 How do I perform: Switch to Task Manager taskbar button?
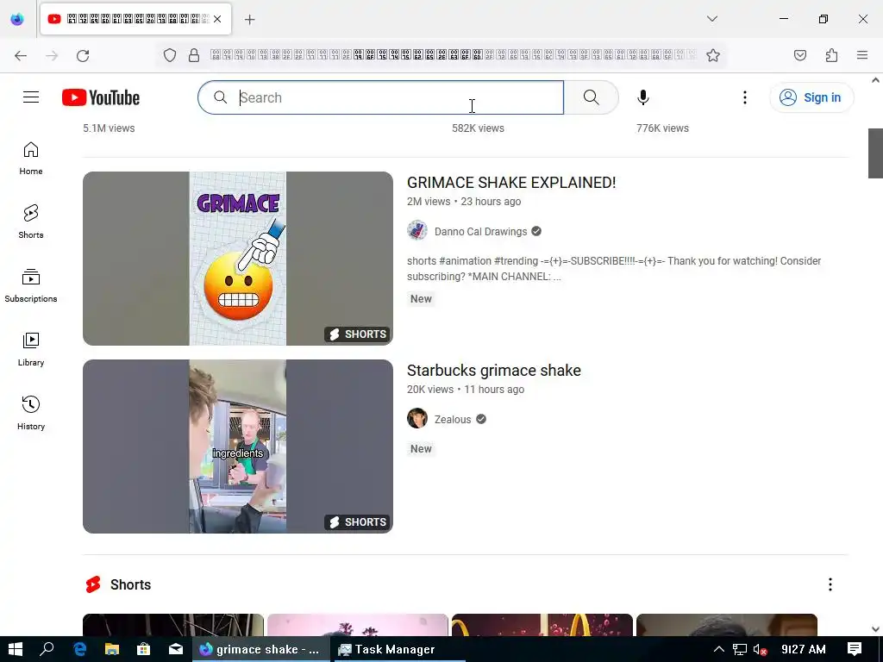398,649
